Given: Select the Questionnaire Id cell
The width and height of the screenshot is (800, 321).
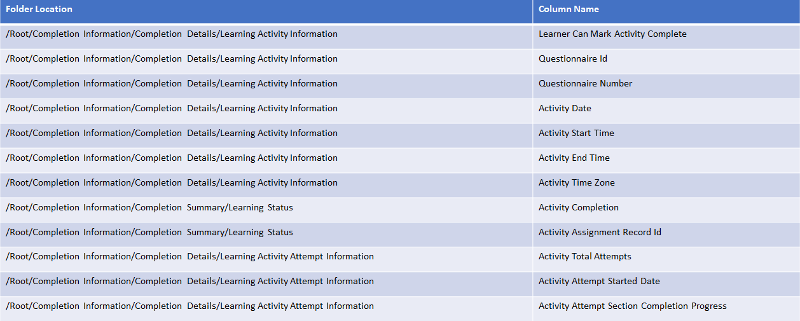Looking at the screenshot, I should [573, 59].
